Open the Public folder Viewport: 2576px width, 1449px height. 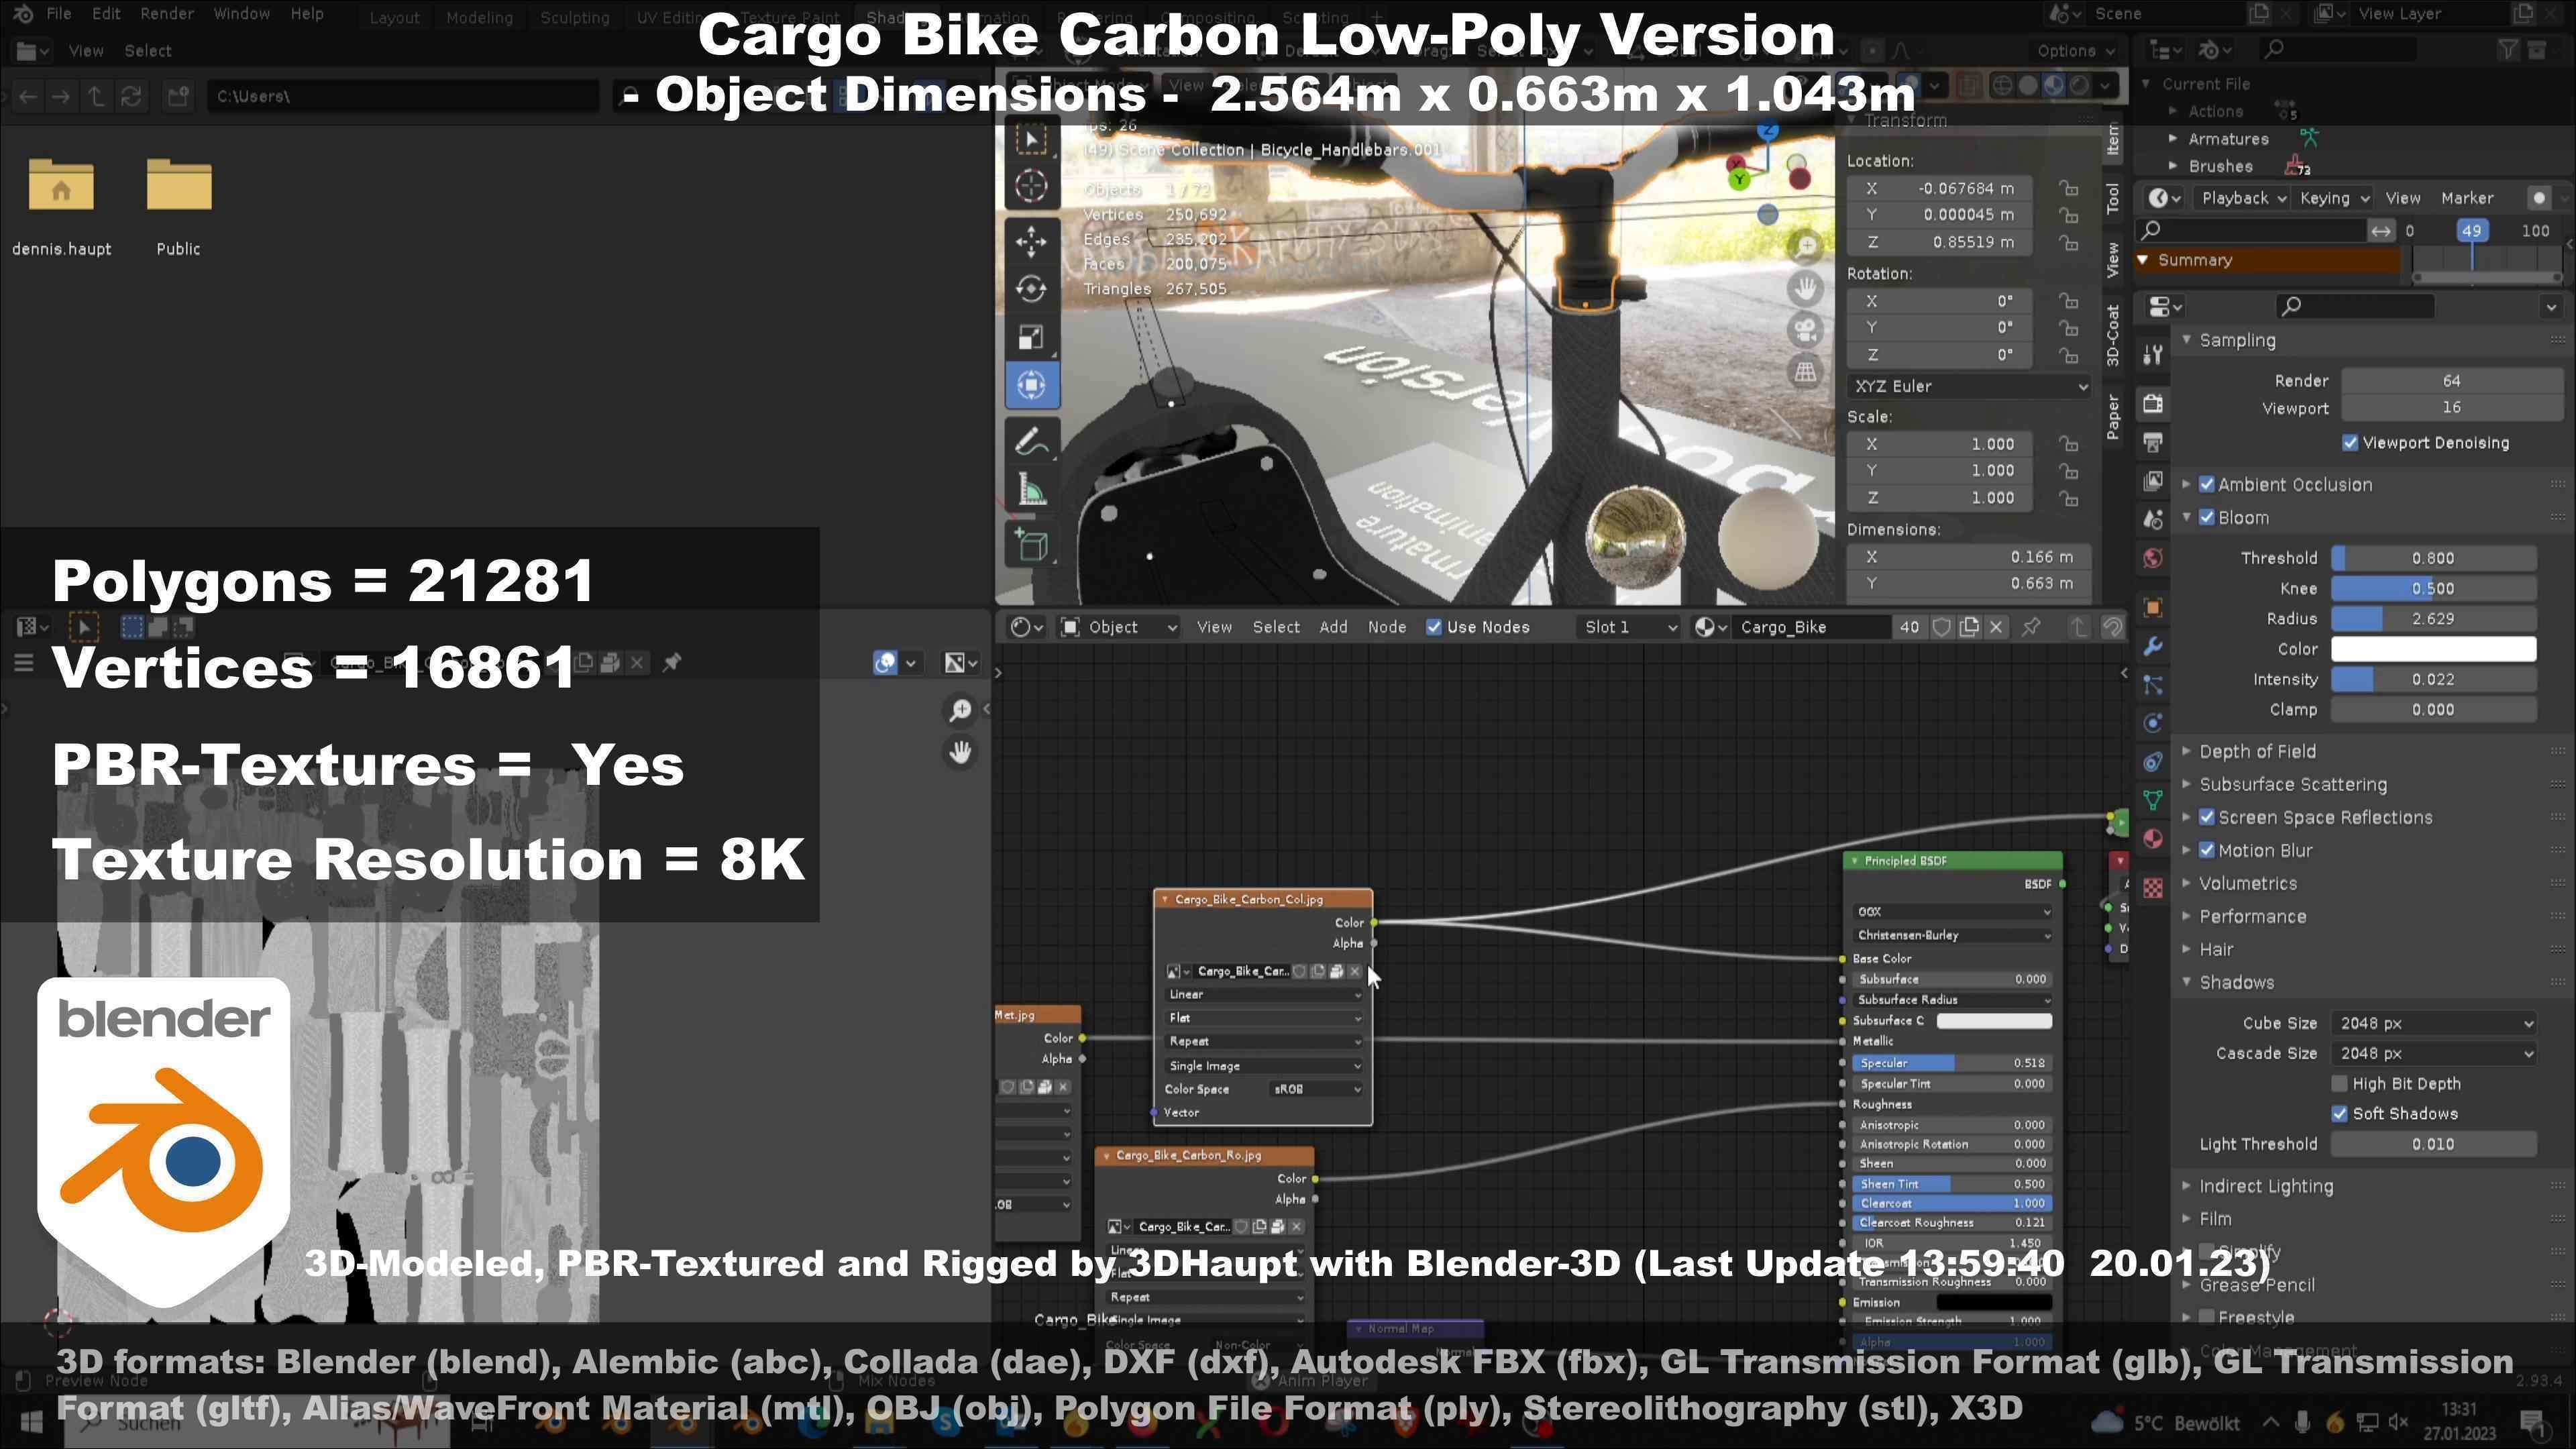(178, 207)
